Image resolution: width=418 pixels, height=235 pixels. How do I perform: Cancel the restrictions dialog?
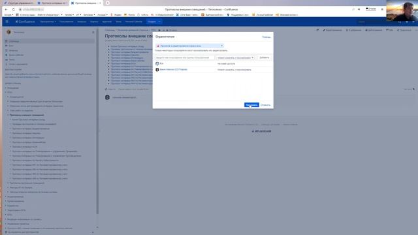click(265, 105)
